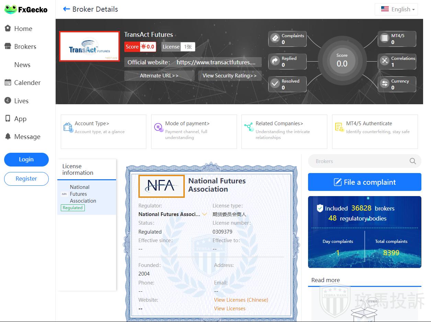
Task: Click the search magnifier in Brokers field
Action: [x=413, y=161]
